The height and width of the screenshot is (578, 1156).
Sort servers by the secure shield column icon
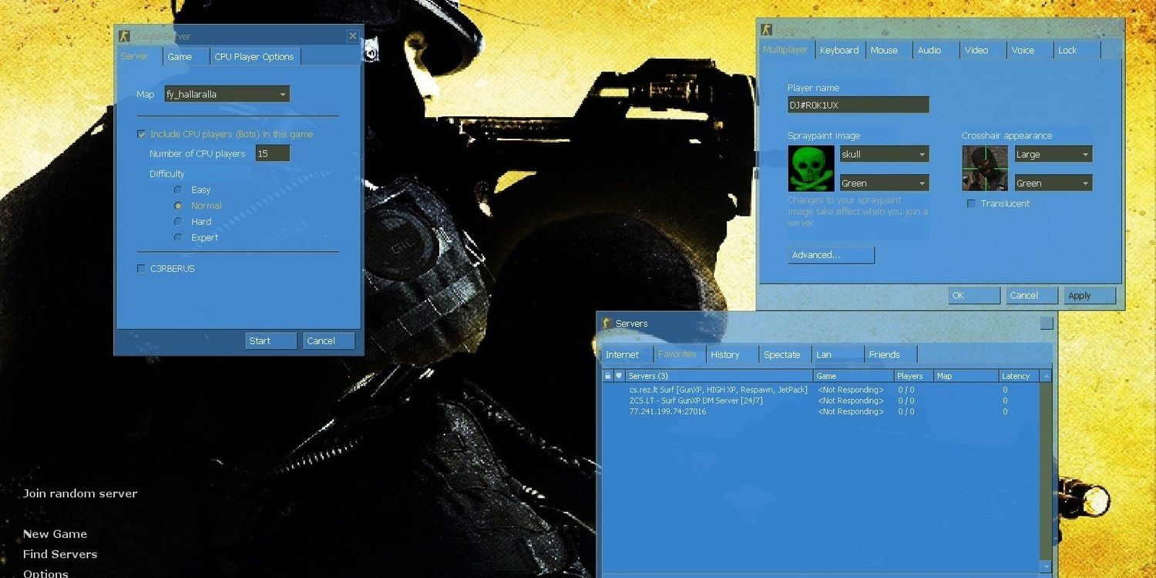click(619, 376)
